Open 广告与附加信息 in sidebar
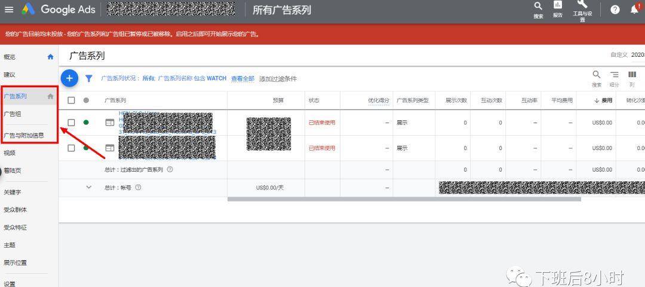Viewport: 645px width, 287px height. click(24, 135)
